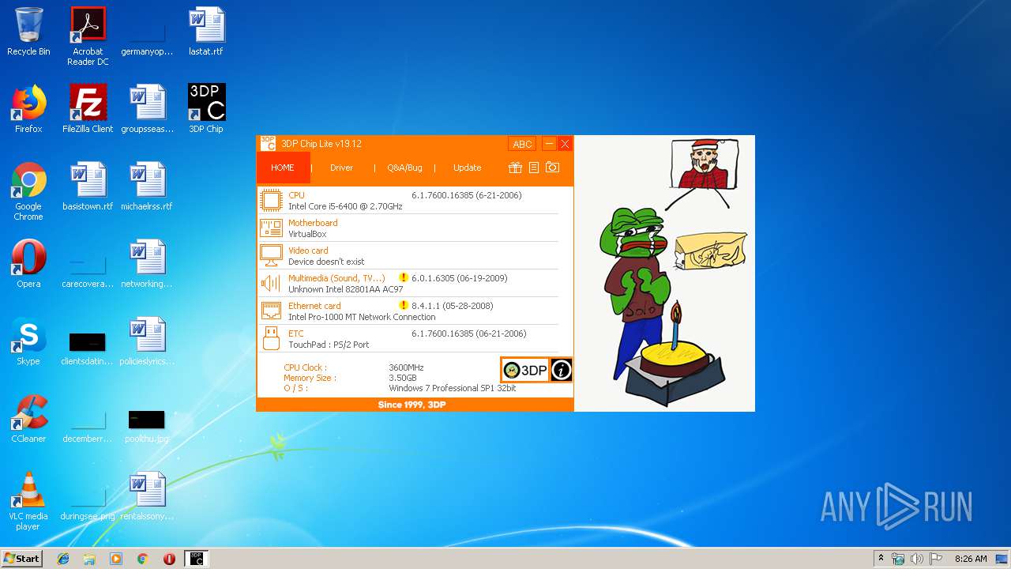Viewport: 1011px width, 569px height.
Task: Switch to the HOME tab
Action: [283, 168]
